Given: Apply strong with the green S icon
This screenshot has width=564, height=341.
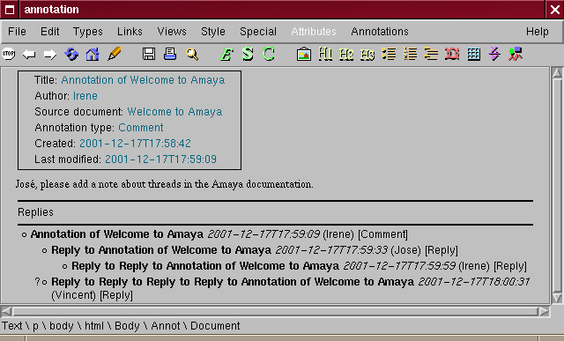Looking at the screenshot, I should pos(248,55).
